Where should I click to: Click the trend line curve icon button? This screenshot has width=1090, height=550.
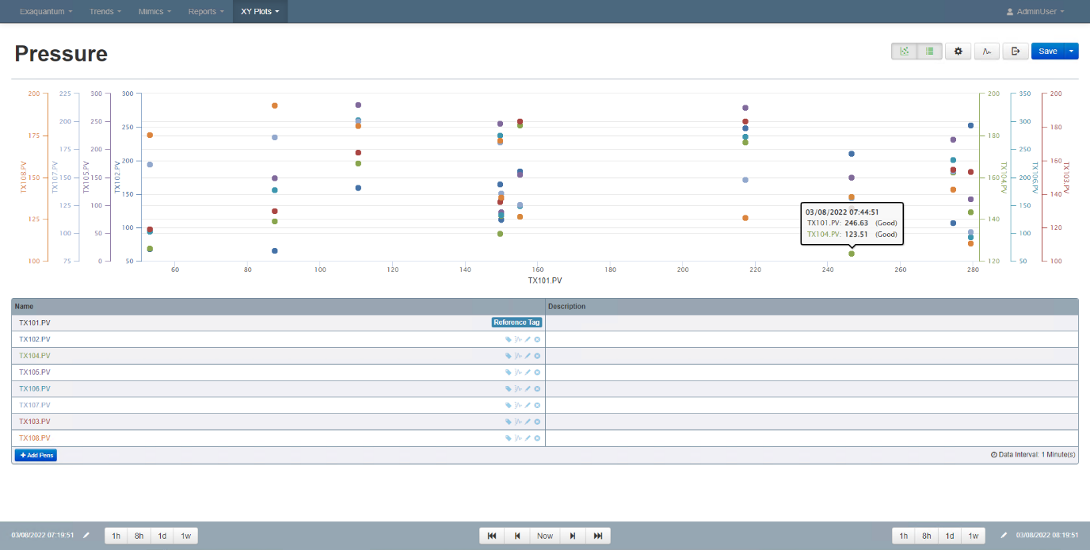point(986,52)
